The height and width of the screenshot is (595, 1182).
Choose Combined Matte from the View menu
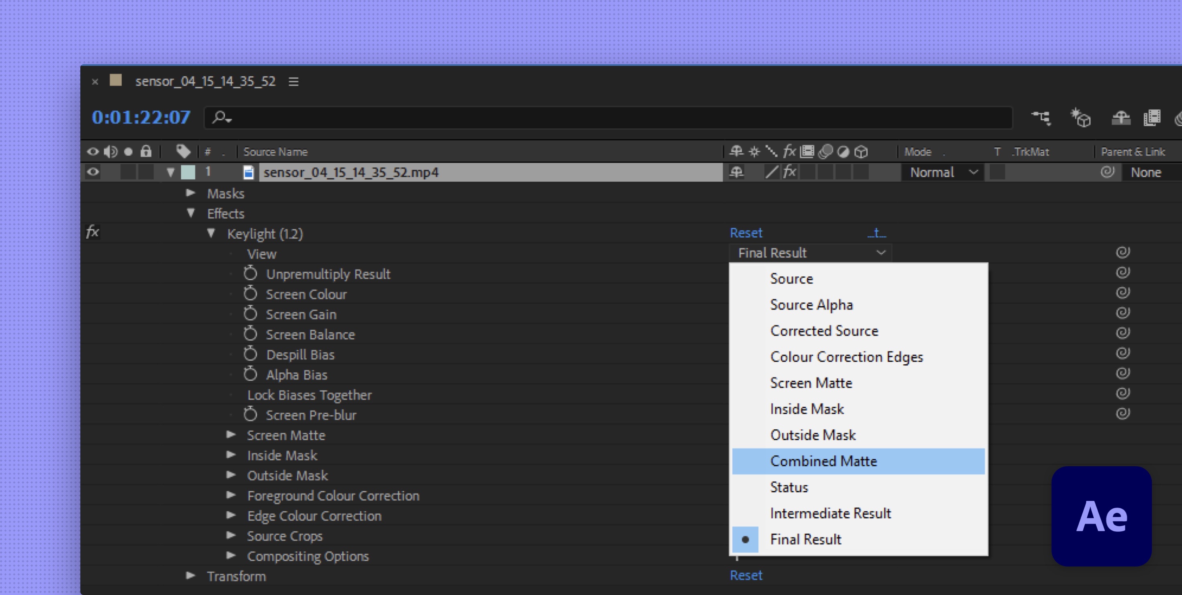click(x=823, y=461)
